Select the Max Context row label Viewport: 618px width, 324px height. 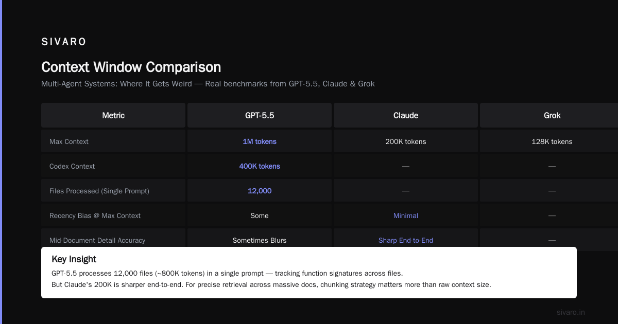(69, 141)
